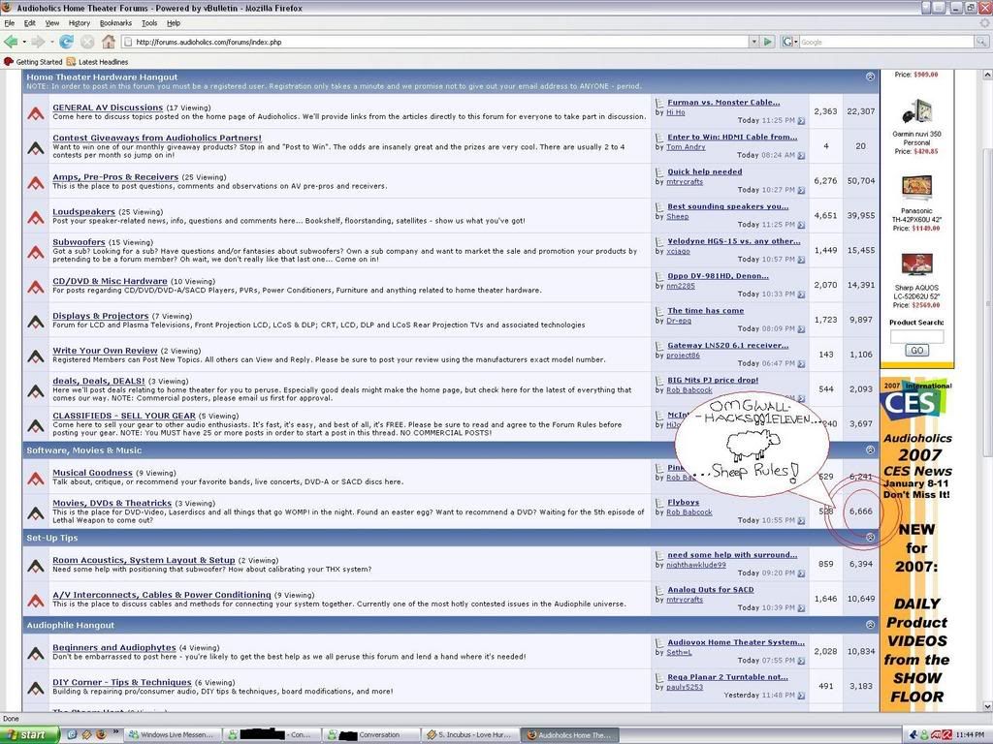Viewport: 993px width, 744px height.
Task: Click the Windows start button
Action: click(30, 734)
